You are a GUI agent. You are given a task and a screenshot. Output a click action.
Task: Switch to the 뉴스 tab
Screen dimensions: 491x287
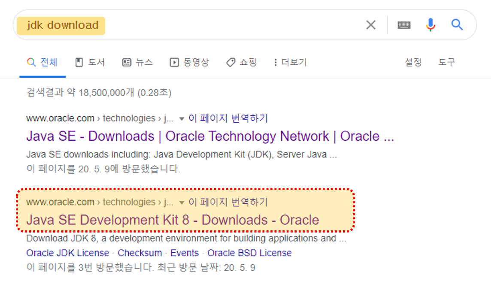click(x=137, y=62)
